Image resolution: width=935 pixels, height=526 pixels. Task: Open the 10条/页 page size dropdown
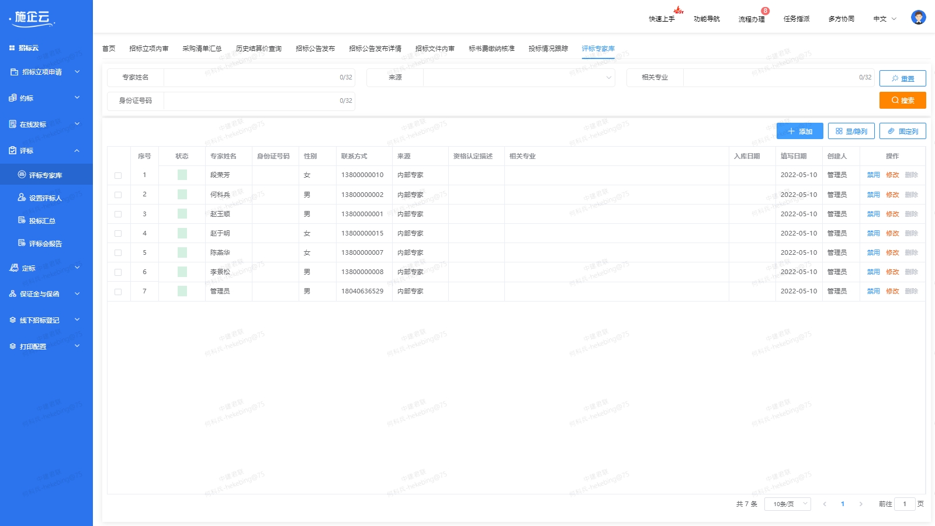click(788, 504)
